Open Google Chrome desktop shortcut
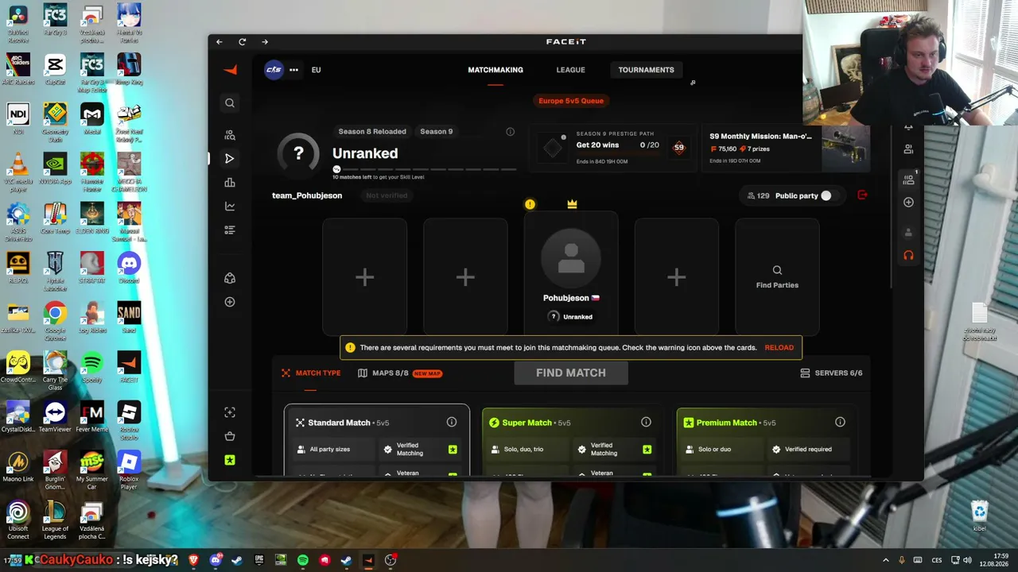Image resolution: width=1018 pixels, height=572 pixels. tap(55, 318)
